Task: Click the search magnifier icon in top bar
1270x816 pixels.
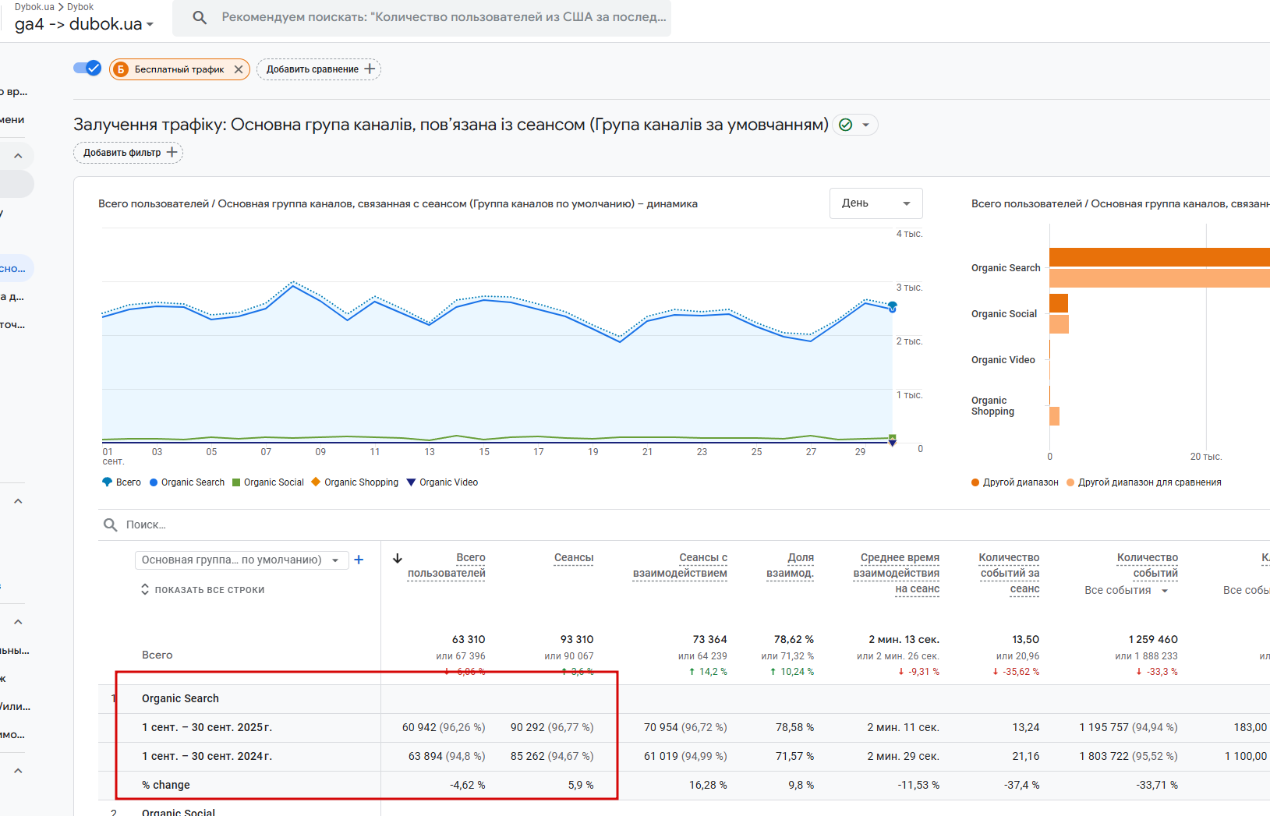Action: (200, 17)
